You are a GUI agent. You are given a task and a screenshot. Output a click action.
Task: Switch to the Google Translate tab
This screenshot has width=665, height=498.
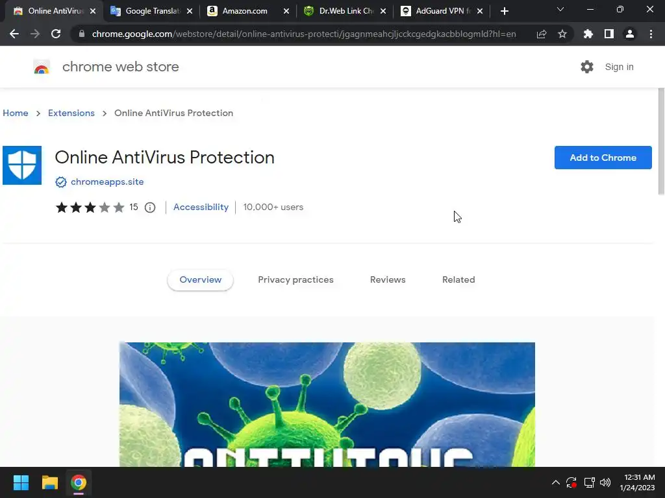(x=151, y=11)
